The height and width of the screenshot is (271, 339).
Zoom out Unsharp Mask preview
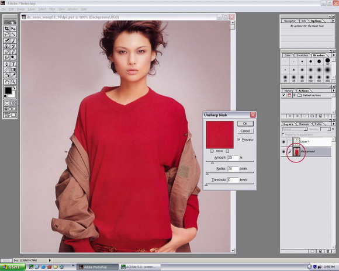pyautogui.click(x=227, y=151)
